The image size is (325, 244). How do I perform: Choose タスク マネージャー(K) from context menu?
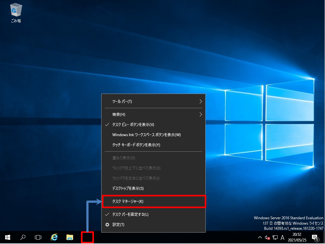click(153, 201)
